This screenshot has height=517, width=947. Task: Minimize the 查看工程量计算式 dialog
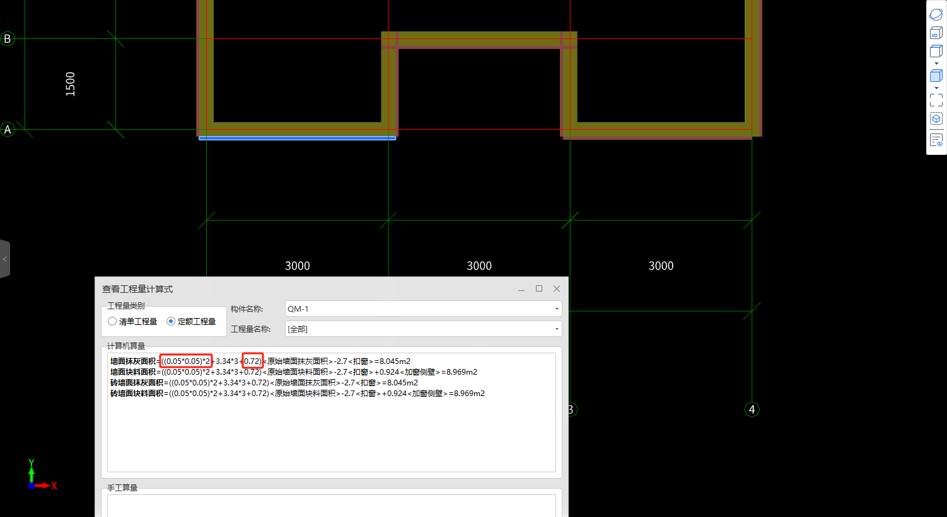(x=521, y=289)
